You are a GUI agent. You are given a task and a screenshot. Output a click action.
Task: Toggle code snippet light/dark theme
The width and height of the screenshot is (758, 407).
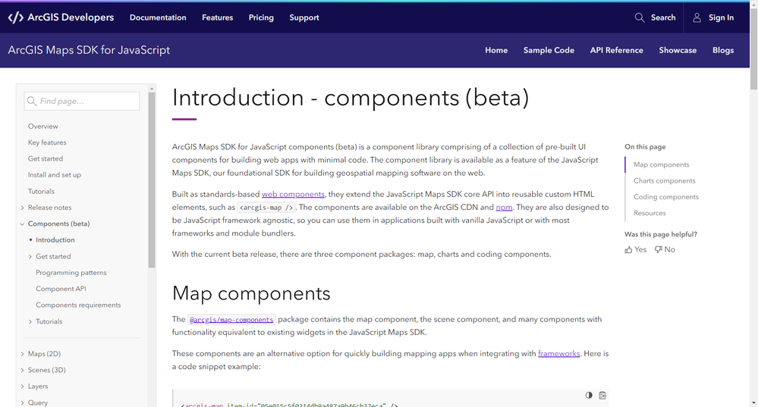[589, 395]
